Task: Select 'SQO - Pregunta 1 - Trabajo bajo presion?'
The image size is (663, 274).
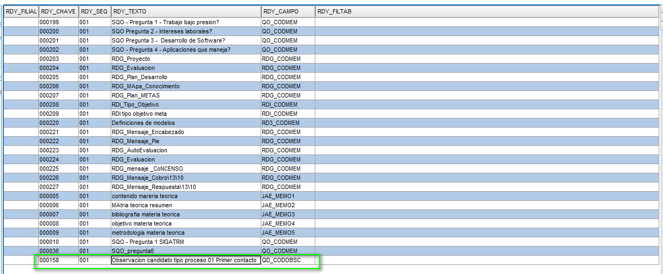Action: point(186,22)
